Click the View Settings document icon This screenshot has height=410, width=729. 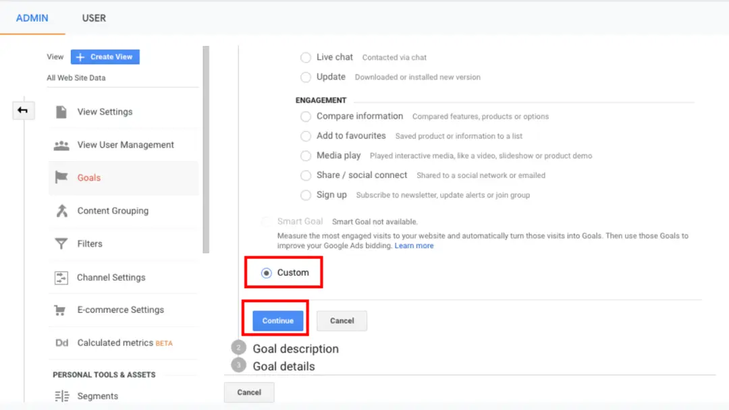[61, 112]
